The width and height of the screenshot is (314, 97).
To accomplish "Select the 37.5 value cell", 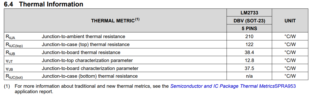I will 249,68.
